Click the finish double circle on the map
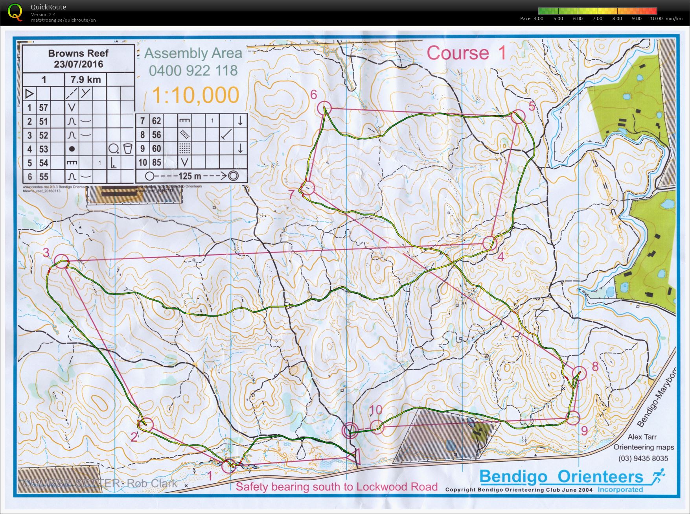This screenshot has width=690, height=514. click(x=350, y=430)
